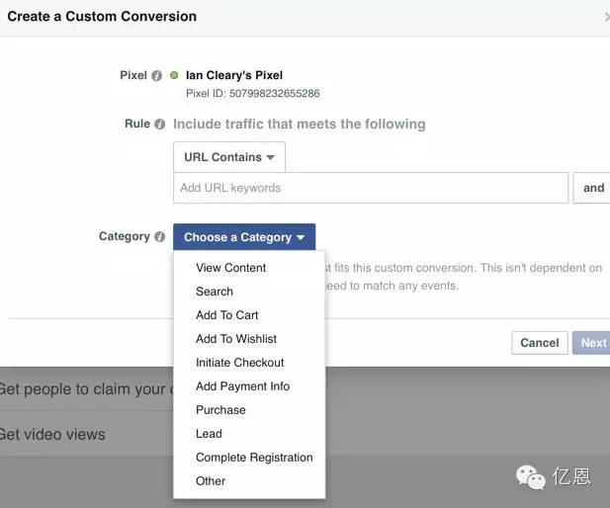Click the WeChat logo watermark
This screenshot has height=508, width=610.
(x=530, y=477)
